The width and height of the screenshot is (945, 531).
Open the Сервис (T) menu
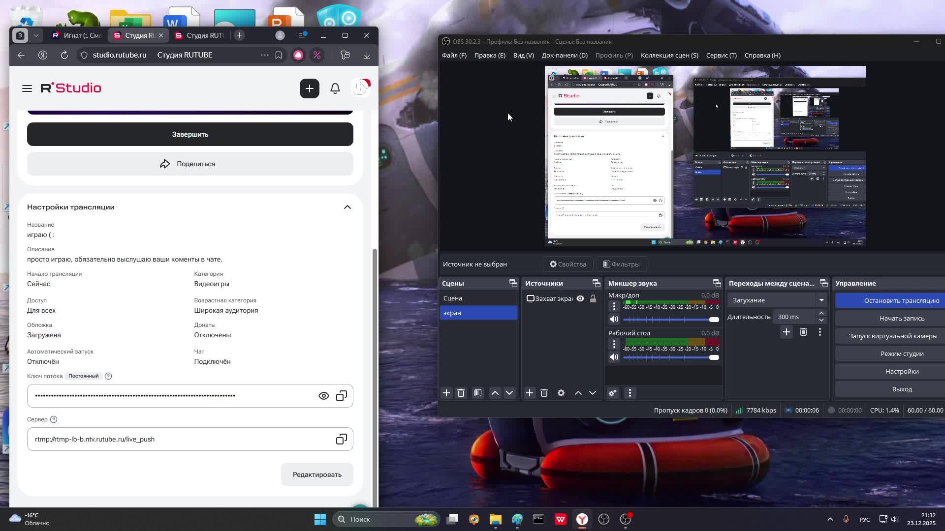721,55
